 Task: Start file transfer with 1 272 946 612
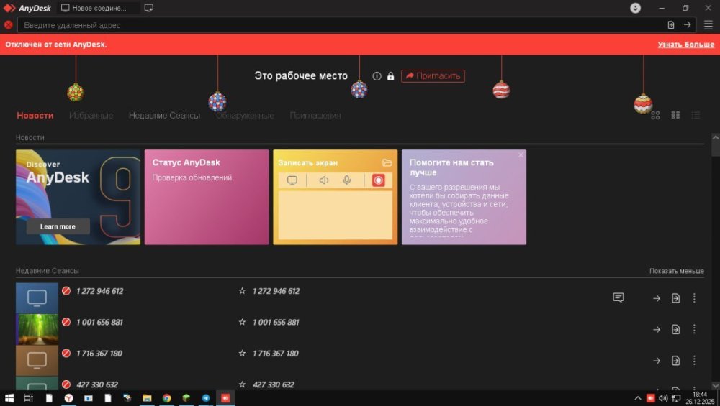pyautogui.click(x=675, y=298)
